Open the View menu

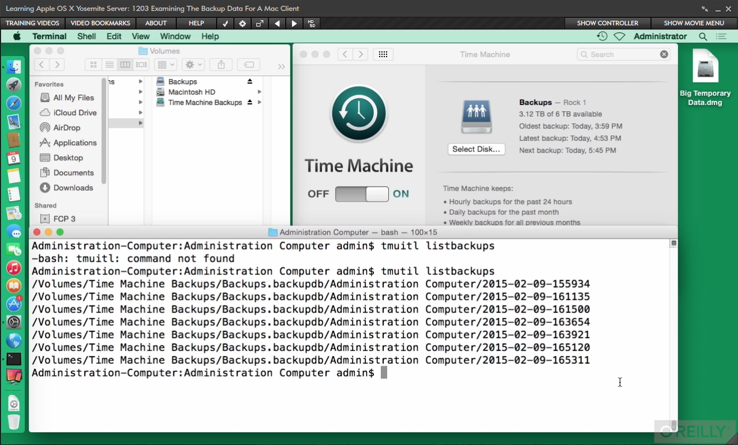141,36
